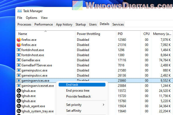Viewport: 173px width, 115px height.
Task: Click the process icon of fontdrvhost.exe PID 1380
Action: [19, 55]
